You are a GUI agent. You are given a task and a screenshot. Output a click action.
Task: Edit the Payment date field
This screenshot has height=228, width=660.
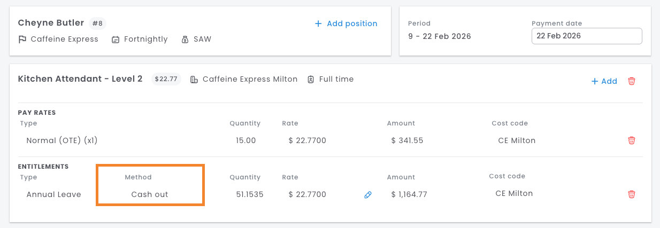[x=587, y=36]
